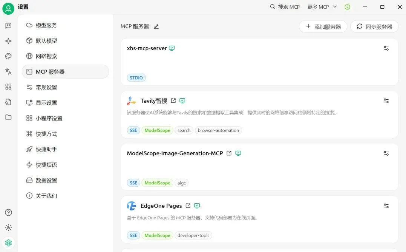406x252 pixels.
Task: Open settings sliders for Tavily智搜
Action: [386, 101]
